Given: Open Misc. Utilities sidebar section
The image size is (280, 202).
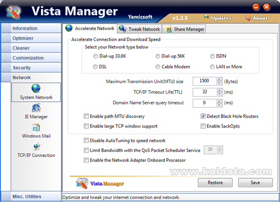Looking at the screenshot, I should tap(31, 197).
